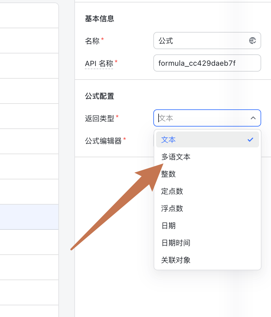
Task: Choose 关联对象 at the list bottom
Action: (207, 260)
